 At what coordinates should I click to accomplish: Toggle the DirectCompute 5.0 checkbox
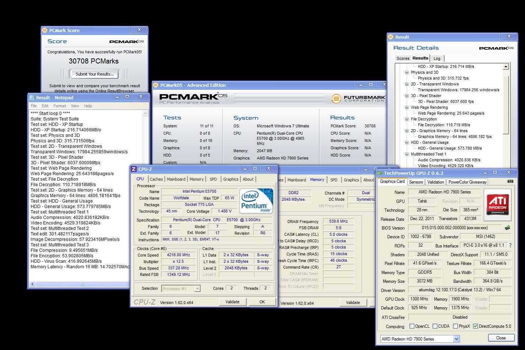point(475,326)
